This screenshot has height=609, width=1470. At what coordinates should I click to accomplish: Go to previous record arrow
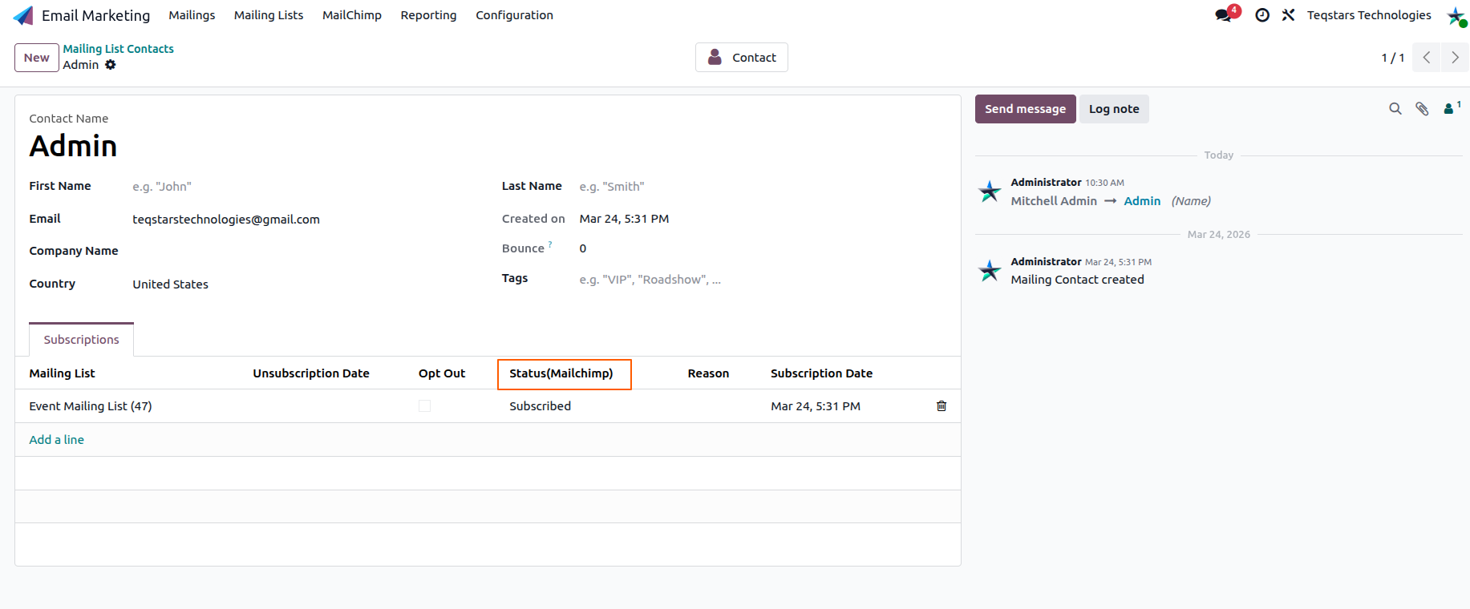[x=1427, y=58]
